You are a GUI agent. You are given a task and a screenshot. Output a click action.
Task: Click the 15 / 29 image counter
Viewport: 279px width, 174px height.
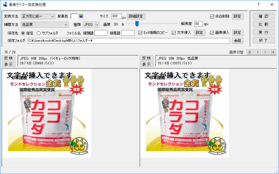tap(10, 52)
